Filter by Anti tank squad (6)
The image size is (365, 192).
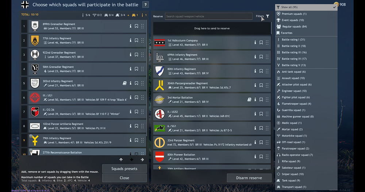pyautogui.click(x=306, y=72)
